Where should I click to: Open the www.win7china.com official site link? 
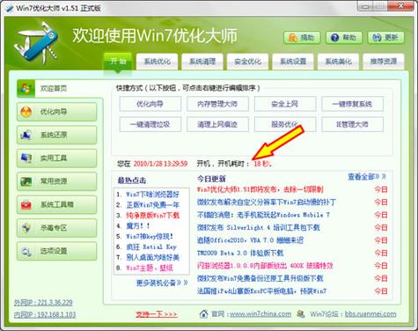(x=260, y=314)
